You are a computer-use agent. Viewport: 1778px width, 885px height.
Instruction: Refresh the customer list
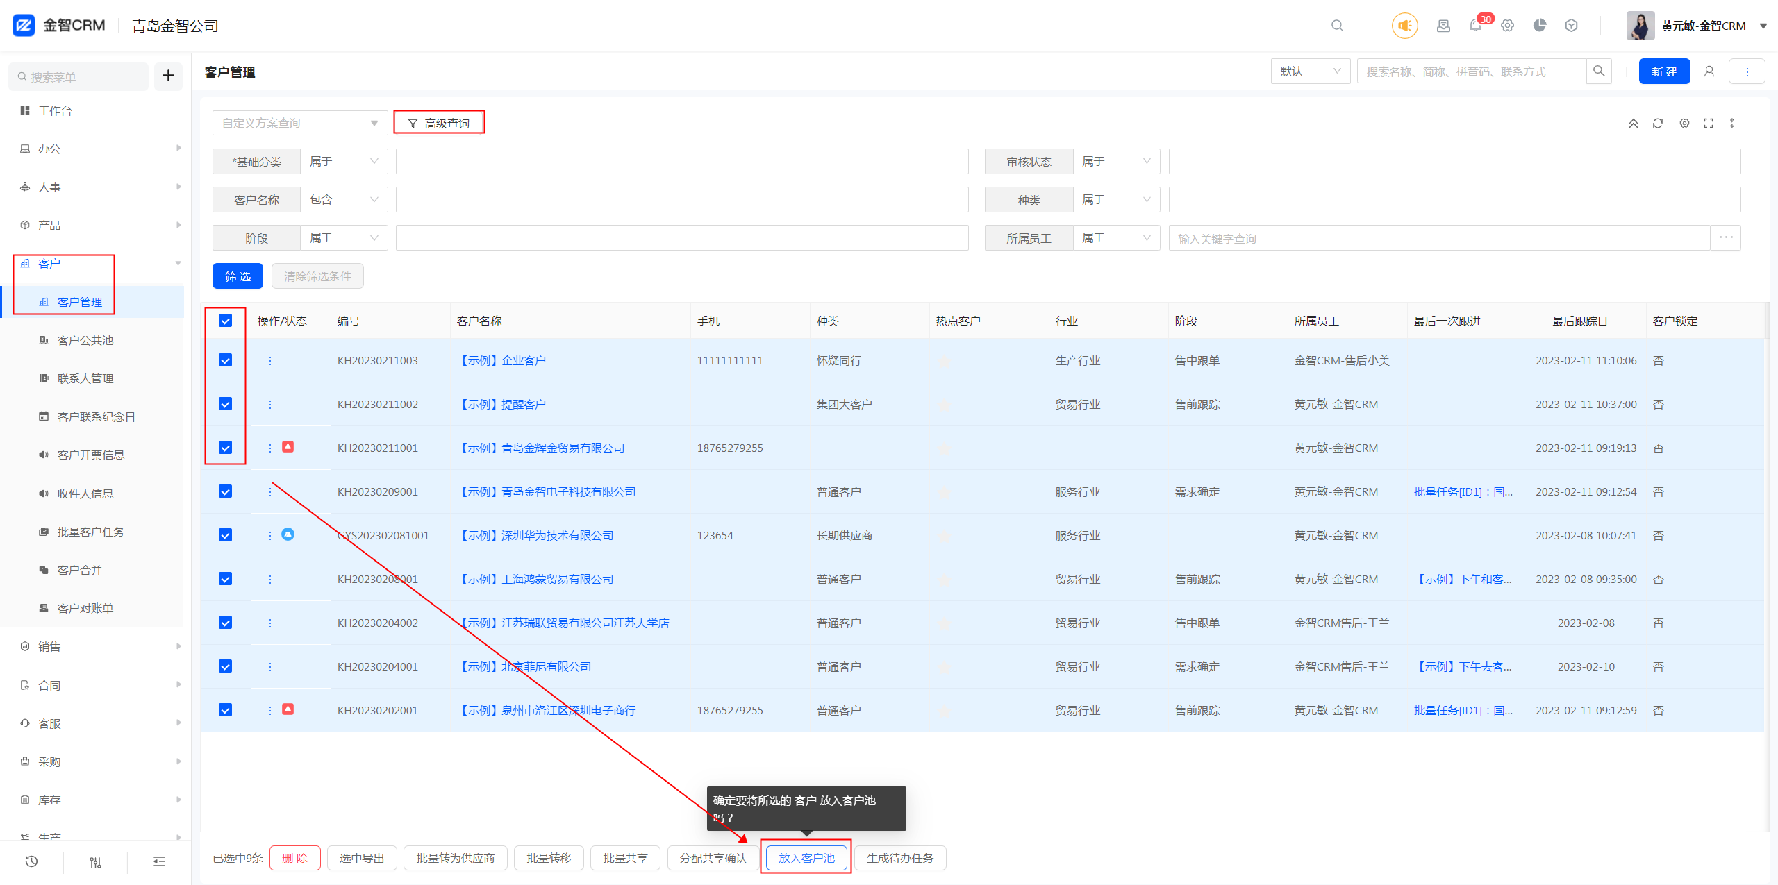tap(1658, 124)
